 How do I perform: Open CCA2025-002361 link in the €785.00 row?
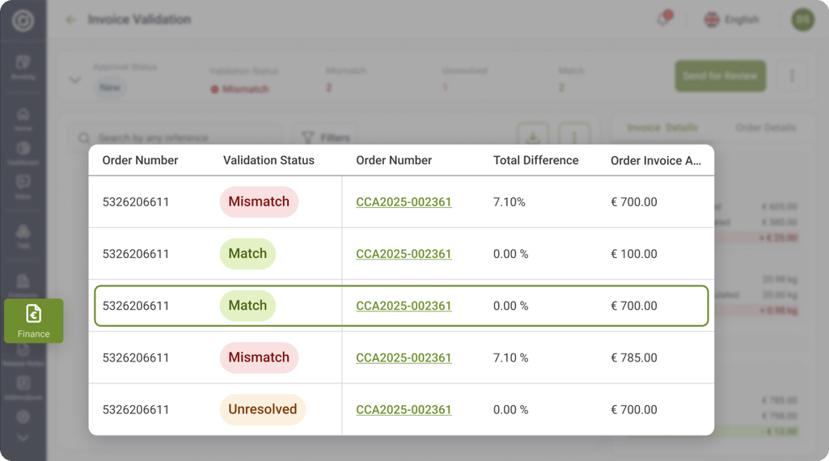(404, 358)
